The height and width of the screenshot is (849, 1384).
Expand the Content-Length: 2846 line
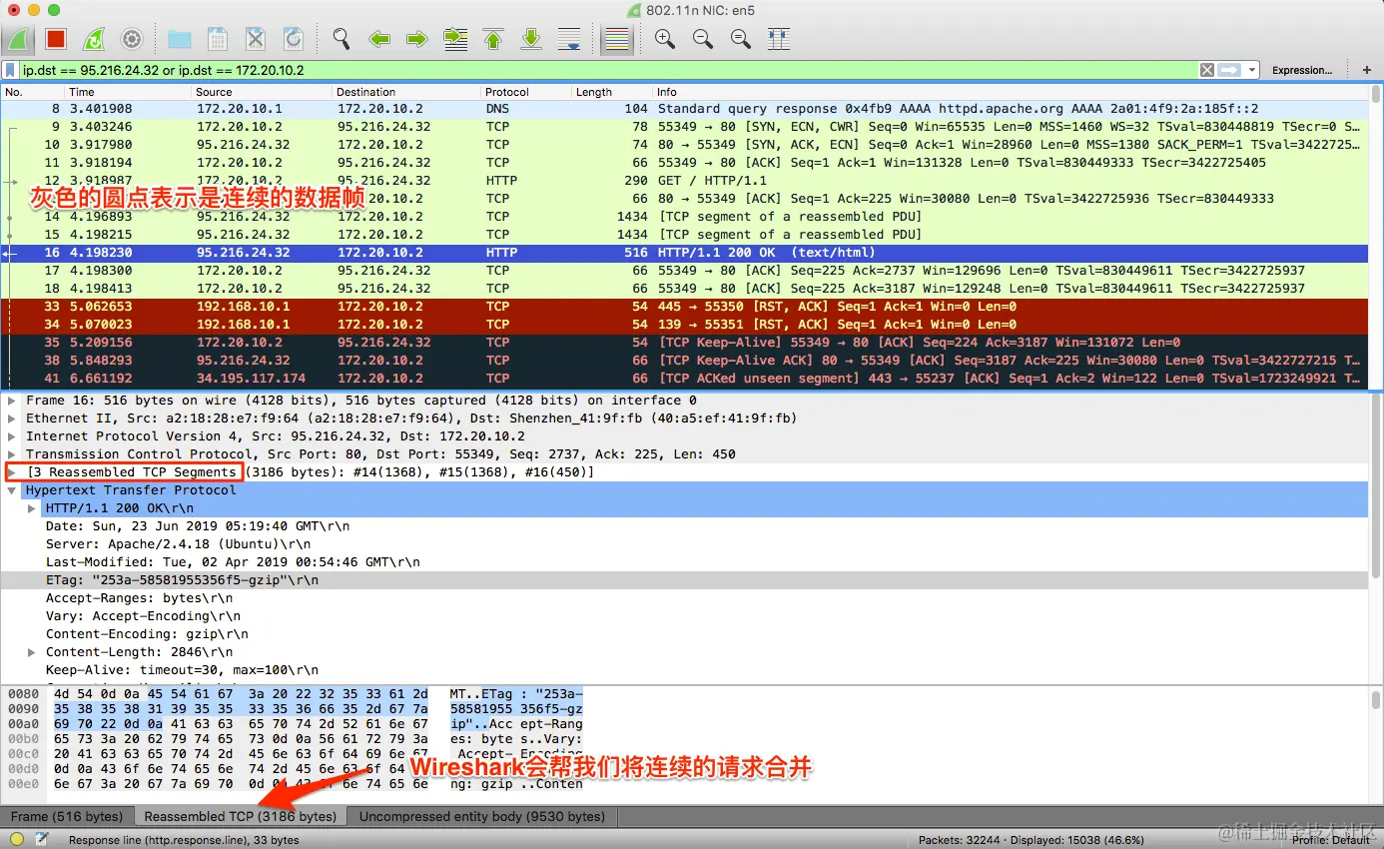[x=32, y=652]
